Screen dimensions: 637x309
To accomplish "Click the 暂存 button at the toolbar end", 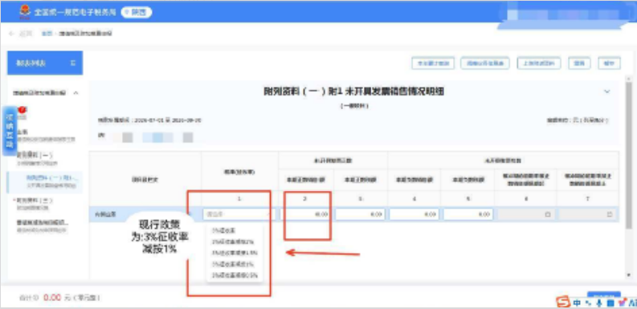I will (609, 63).
